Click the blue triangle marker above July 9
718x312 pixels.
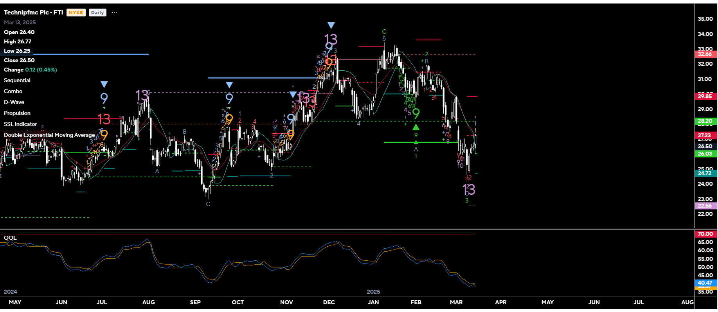(x=104, y=84)
